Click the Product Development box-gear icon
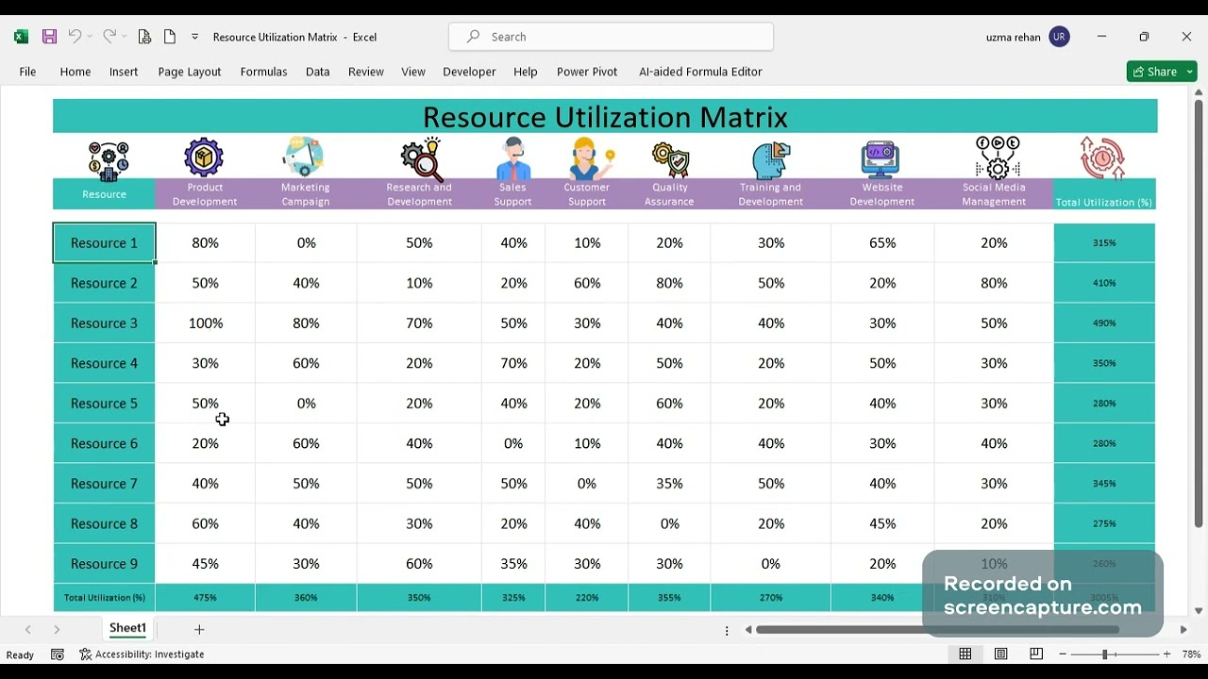1208x679 pixels. pos(204,157)
